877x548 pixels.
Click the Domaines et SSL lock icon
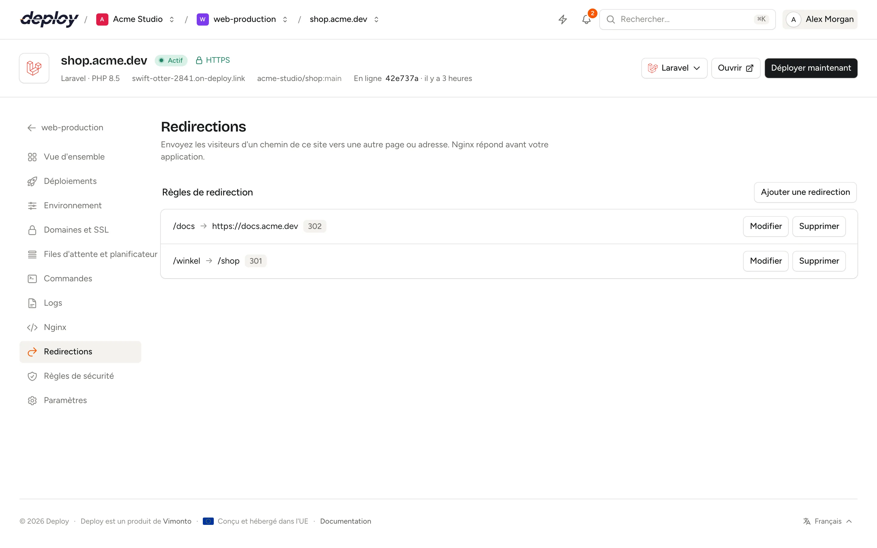(x=32, y=230)
